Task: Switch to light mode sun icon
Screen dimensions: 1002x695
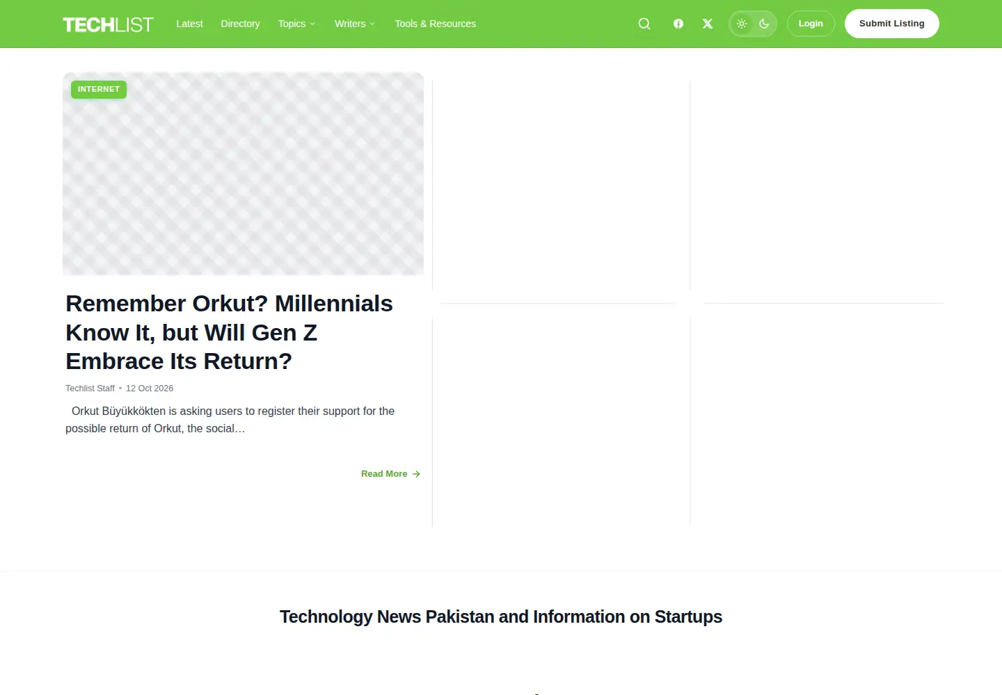Action: pos(742,24)
